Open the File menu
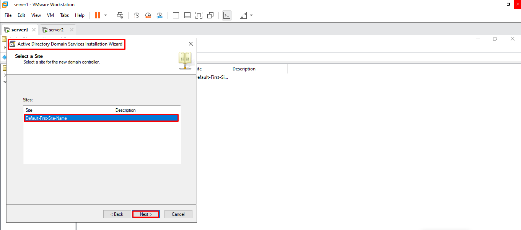The height and width of the screenshot is (230, 521). pyautogui.click(x=8, y=15)
